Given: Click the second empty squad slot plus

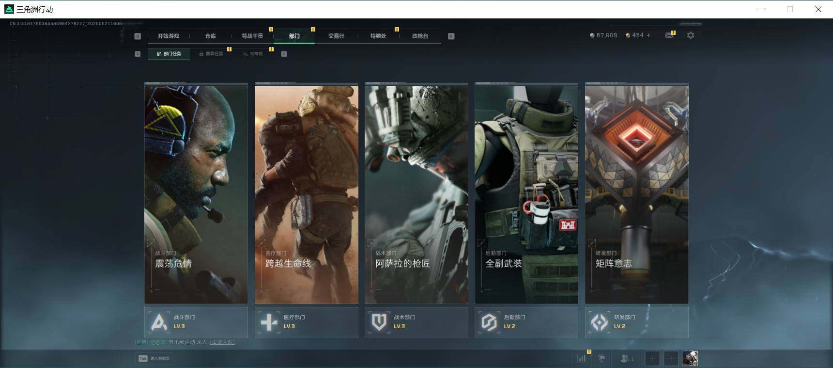Looking at the screenshot, I should coord(671,359).
